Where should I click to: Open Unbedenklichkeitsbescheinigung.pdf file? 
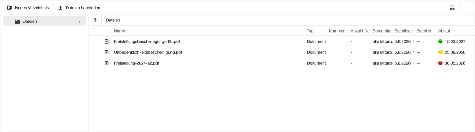148,52
